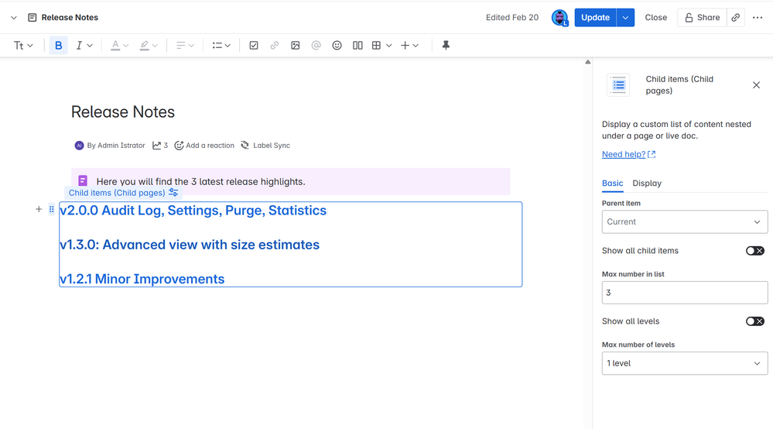773x429 pixels.
Task: Open Update options dropdown arrow
Action: tap(626, 17)
